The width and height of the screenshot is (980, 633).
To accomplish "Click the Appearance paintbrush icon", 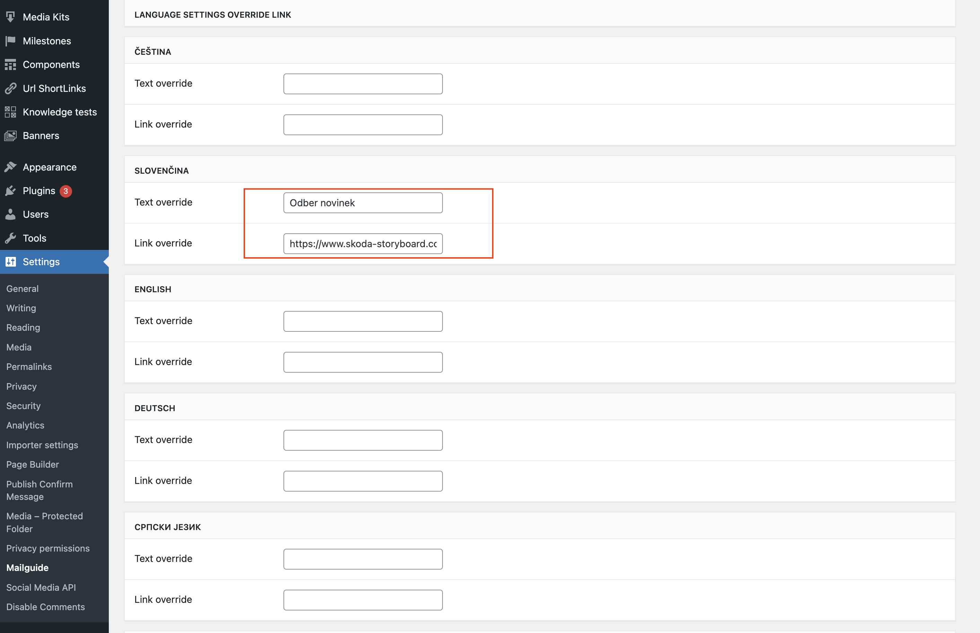I will [11, 167].
